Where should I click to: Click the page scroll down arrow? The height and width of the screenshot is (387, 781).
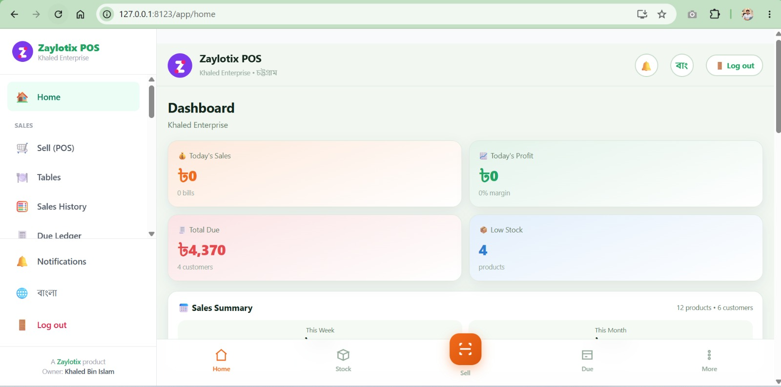(778, 382)
